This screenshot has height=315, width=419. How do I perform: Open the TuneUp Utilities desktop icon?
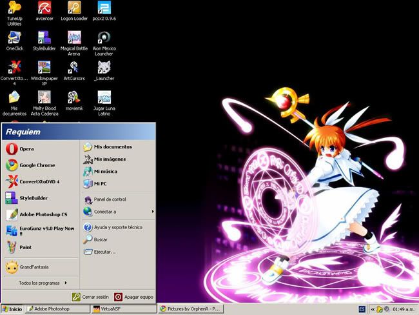(x=14, y=14)
